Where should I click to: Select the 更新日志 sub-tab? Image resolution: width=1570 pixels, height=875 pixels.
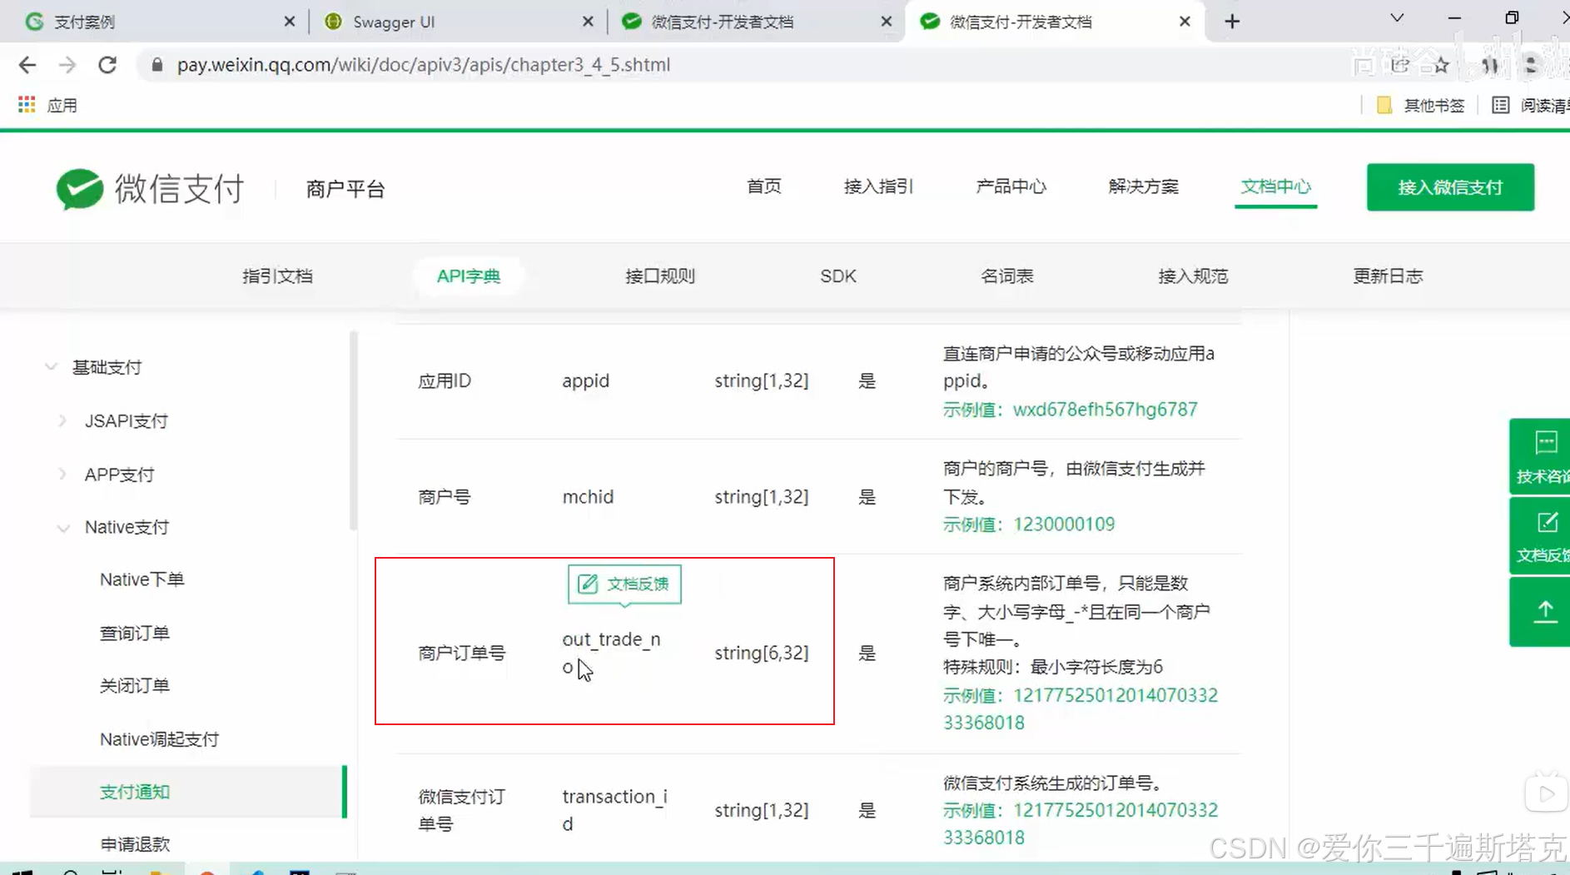1388,276
